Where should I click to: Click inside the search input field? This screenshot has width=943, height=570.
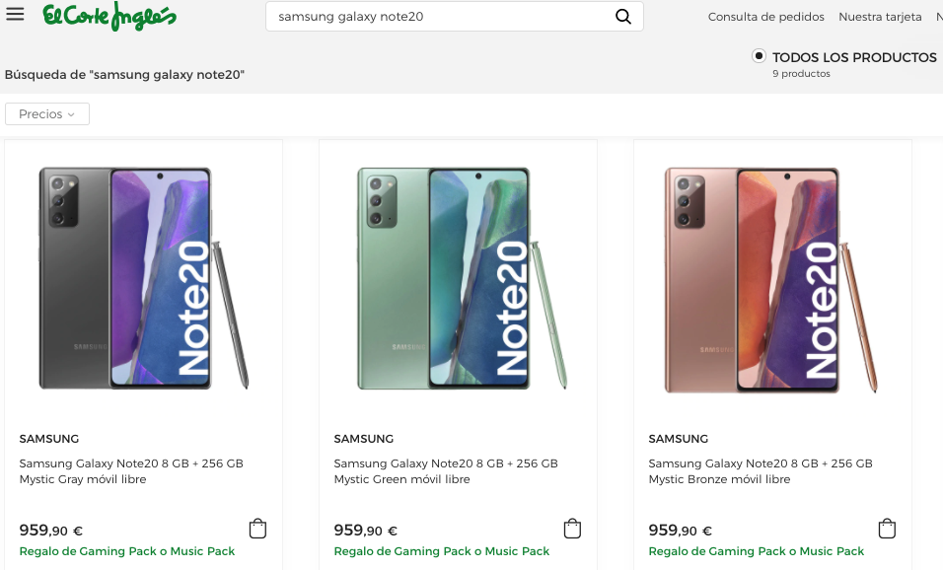click(x=424, y=16)
